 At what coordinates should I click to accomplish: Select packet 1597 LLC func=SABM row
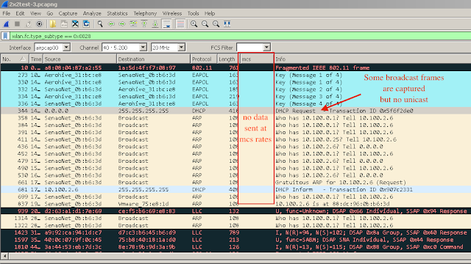[235, 240]
